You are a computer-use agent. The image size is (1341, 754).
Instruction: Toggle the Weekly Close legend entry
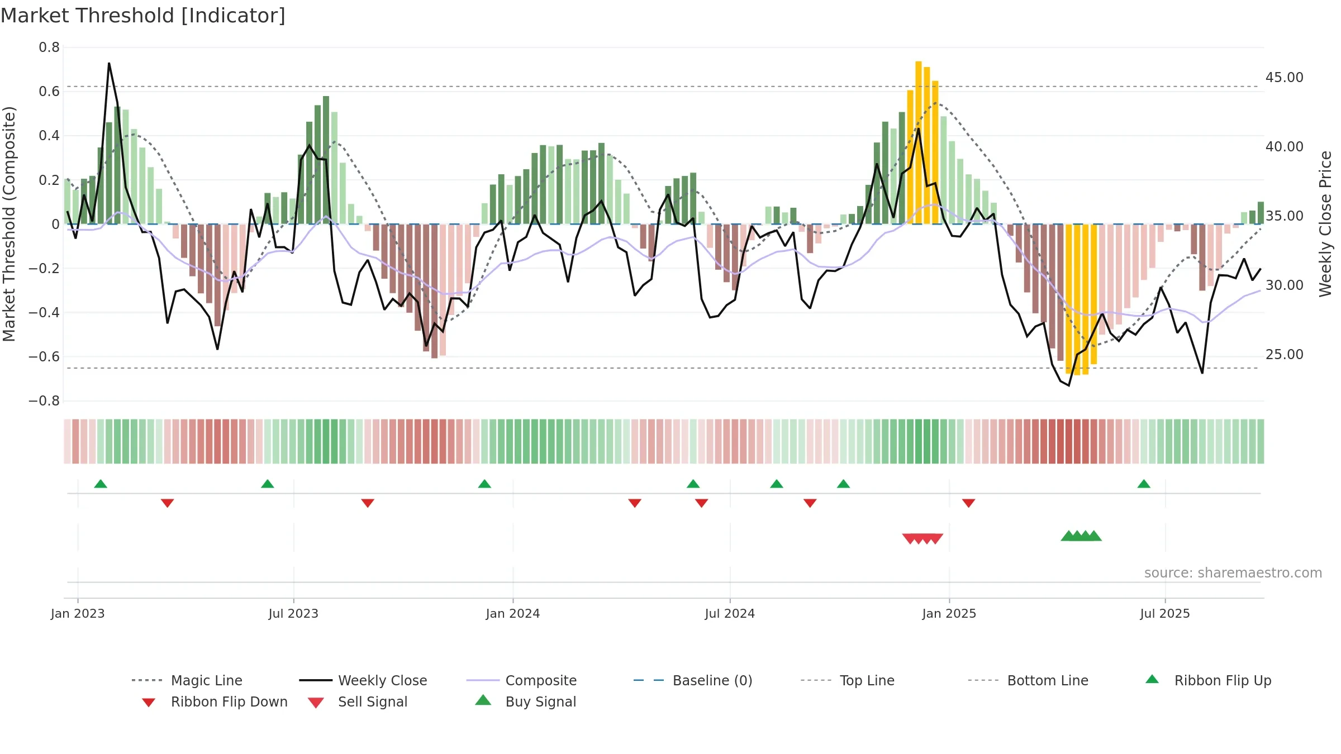[x=363, y=680]
